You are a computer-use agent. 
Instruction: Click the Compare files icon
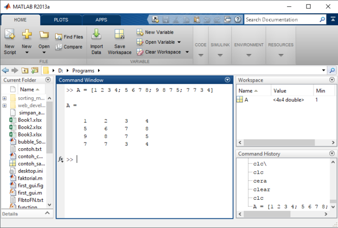(x=59, y=47)
